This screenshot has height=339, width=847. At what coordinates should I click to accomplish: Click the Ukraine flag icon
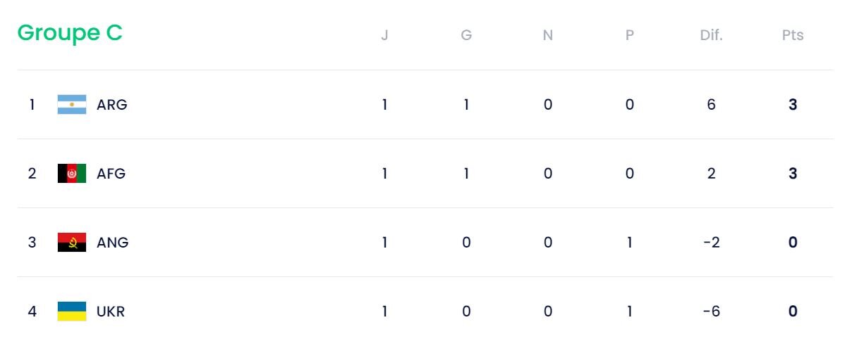pos(72,312)
